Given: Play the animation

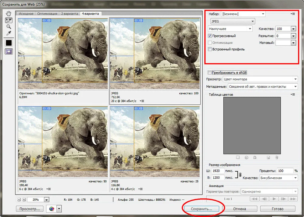Looking at the screenshot, I should click(x=274, y=199).
